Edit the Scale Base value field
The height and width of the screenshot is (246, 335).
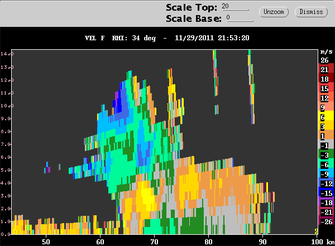[240, 18]
